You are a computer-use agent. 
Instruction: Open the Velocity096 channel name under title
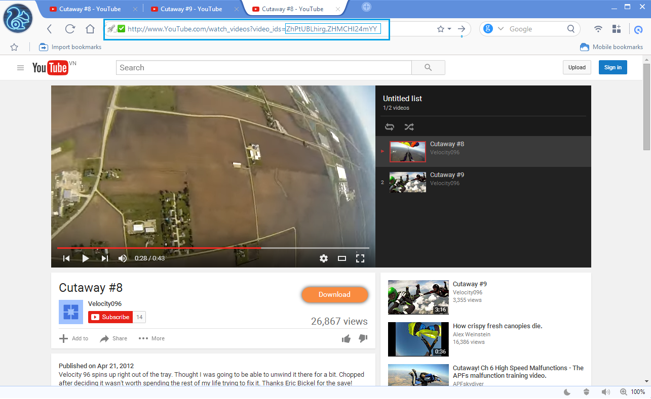tap(105, 304)
